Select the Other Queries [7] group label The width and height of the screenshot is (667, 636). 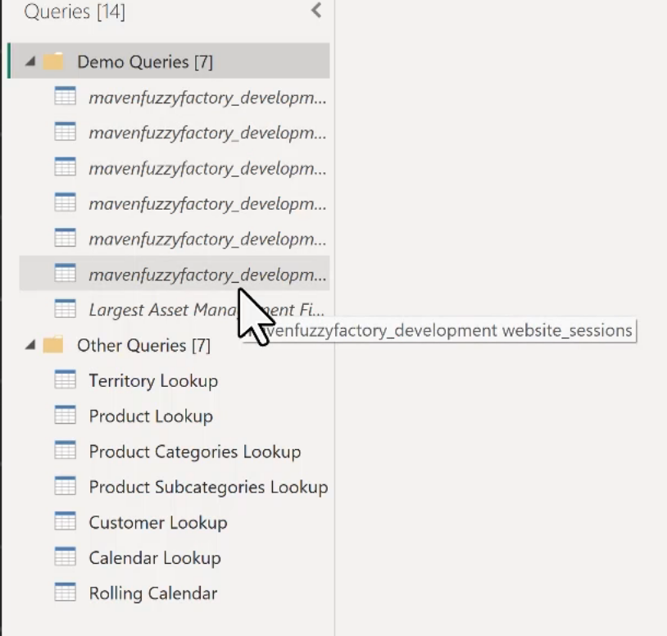click(143, 346)
